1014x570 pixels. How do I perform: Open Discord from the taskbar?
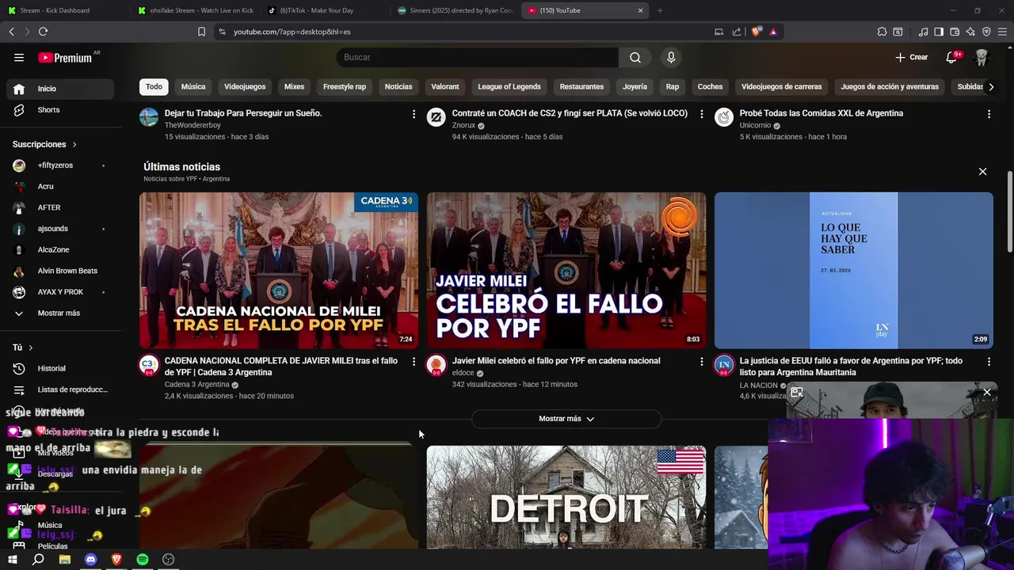[90, 559]
